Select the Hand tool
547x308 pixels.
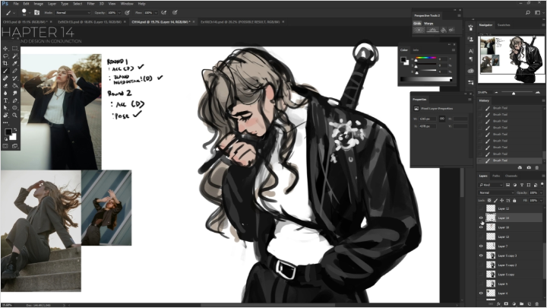tap(5, 116)
